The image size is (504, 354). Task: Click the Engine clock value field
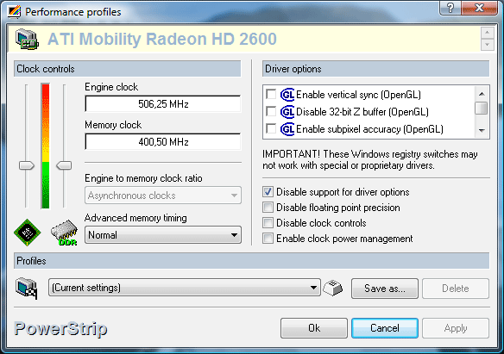point(163,104)
